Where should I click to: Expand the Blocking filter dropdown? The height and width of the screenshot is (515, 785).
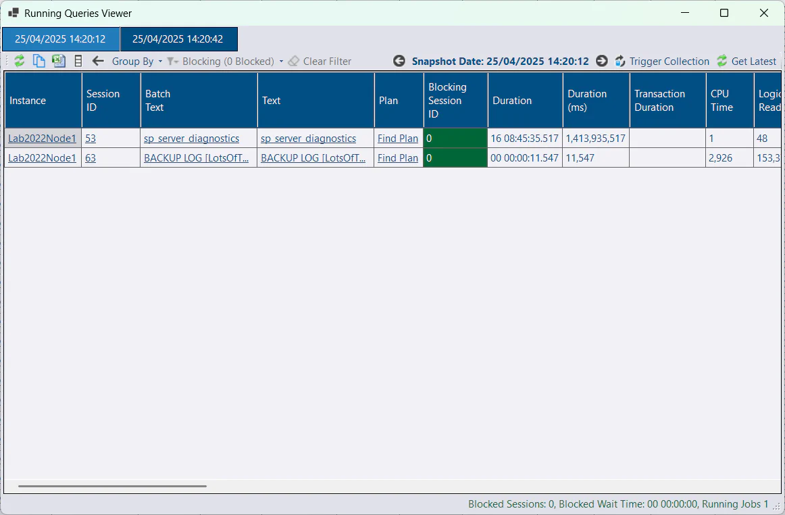click(282, 61)
